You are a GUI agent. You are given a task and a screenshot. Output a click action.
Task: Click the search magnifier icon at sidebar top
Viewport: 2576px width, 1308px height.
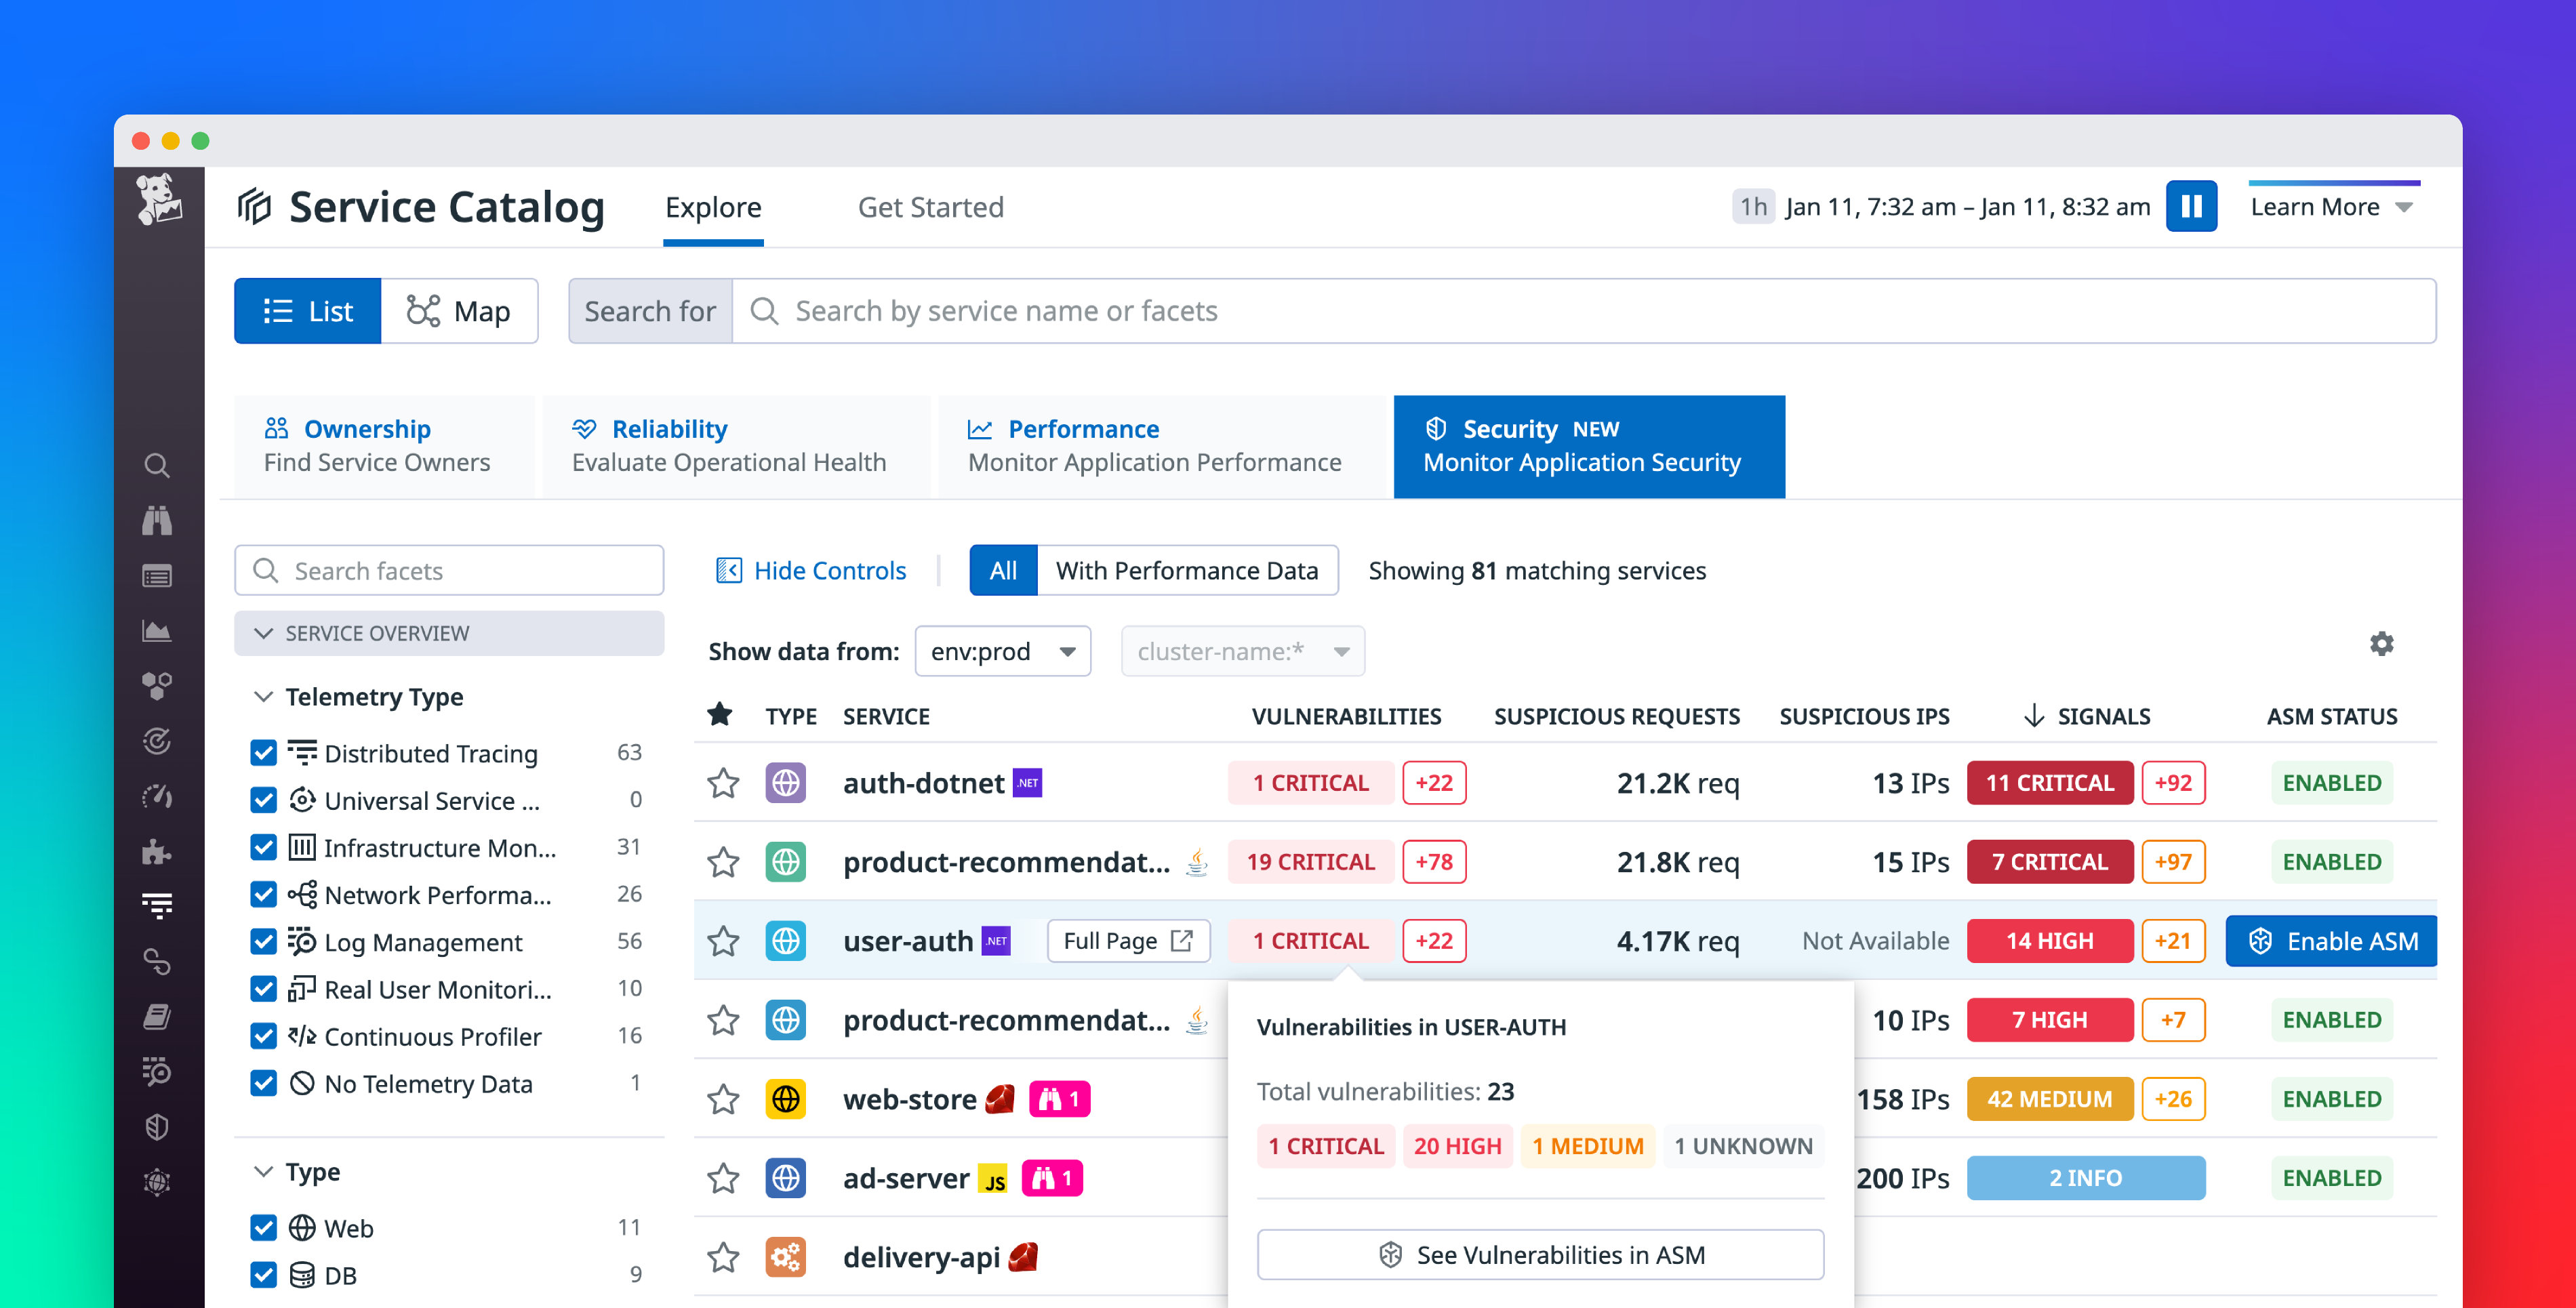tap(157, 465)
